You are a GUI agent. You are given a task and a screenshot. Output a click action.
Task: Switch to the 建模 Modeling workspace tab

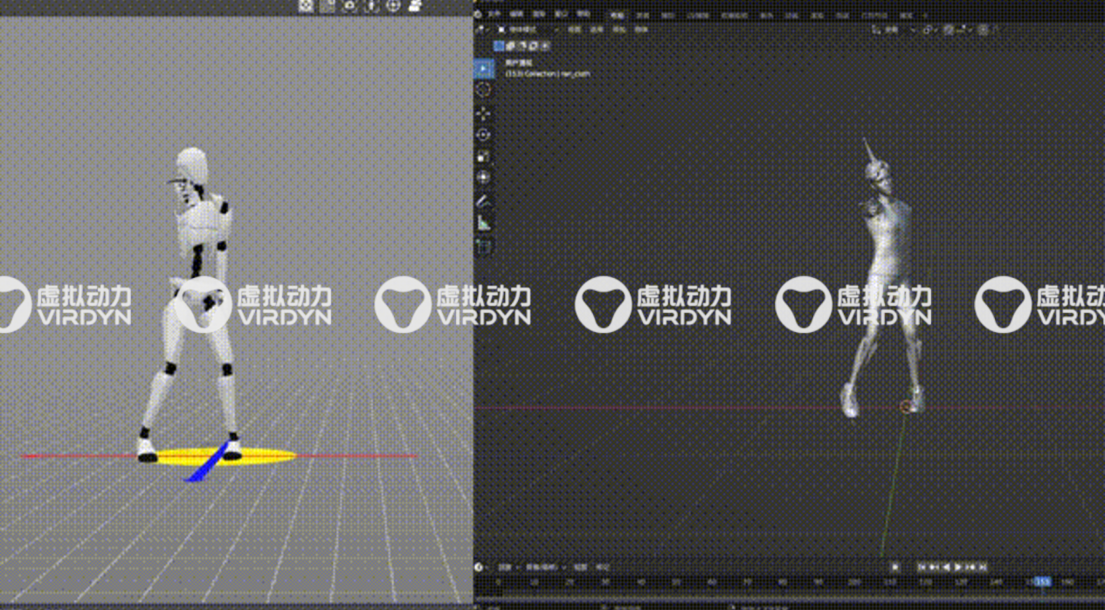click(x=644, y=15)
